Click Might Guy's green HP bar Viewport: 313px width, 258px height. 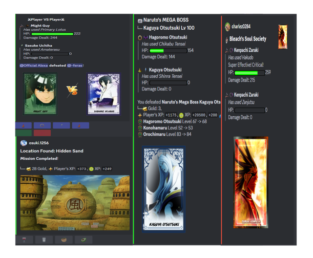[52, 34]
